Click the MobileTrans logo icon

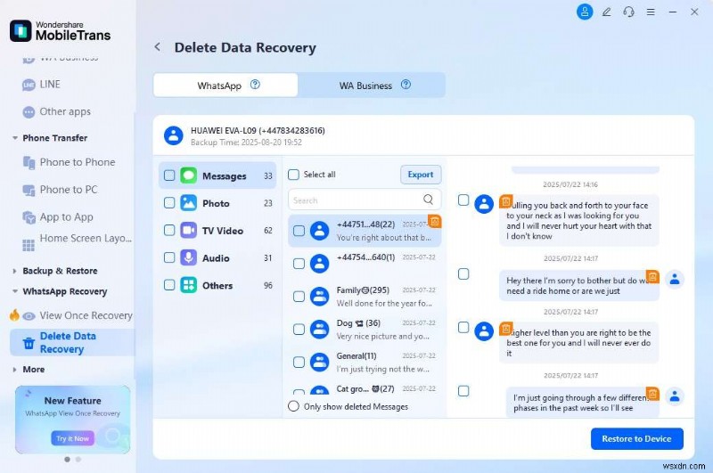click(x=20, y=31)
